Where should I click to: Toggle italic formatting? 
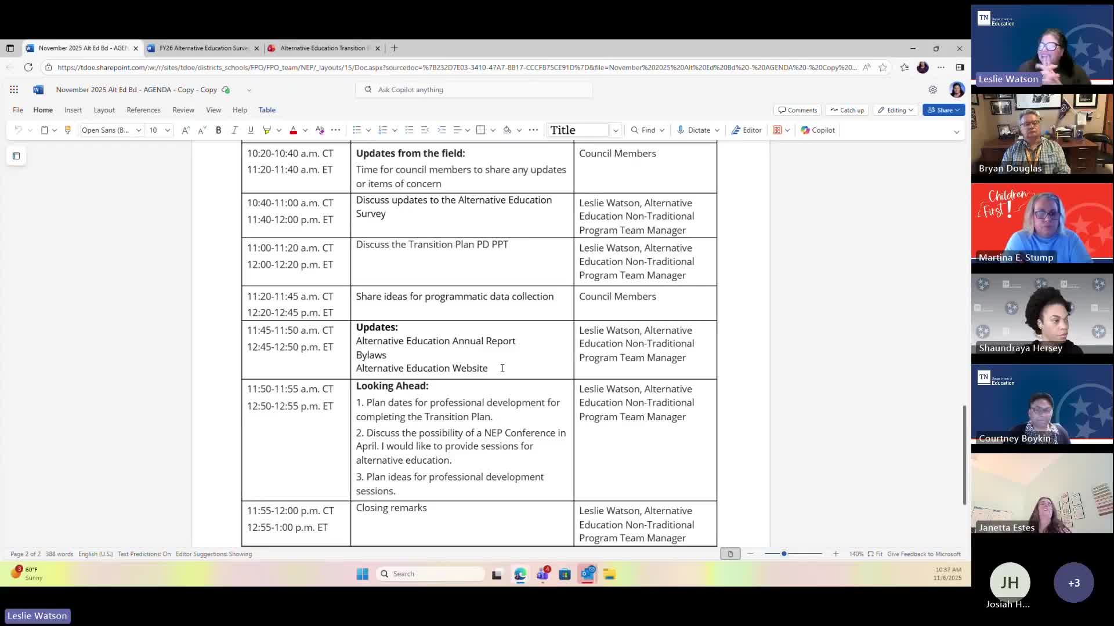[x=234, y=130]
